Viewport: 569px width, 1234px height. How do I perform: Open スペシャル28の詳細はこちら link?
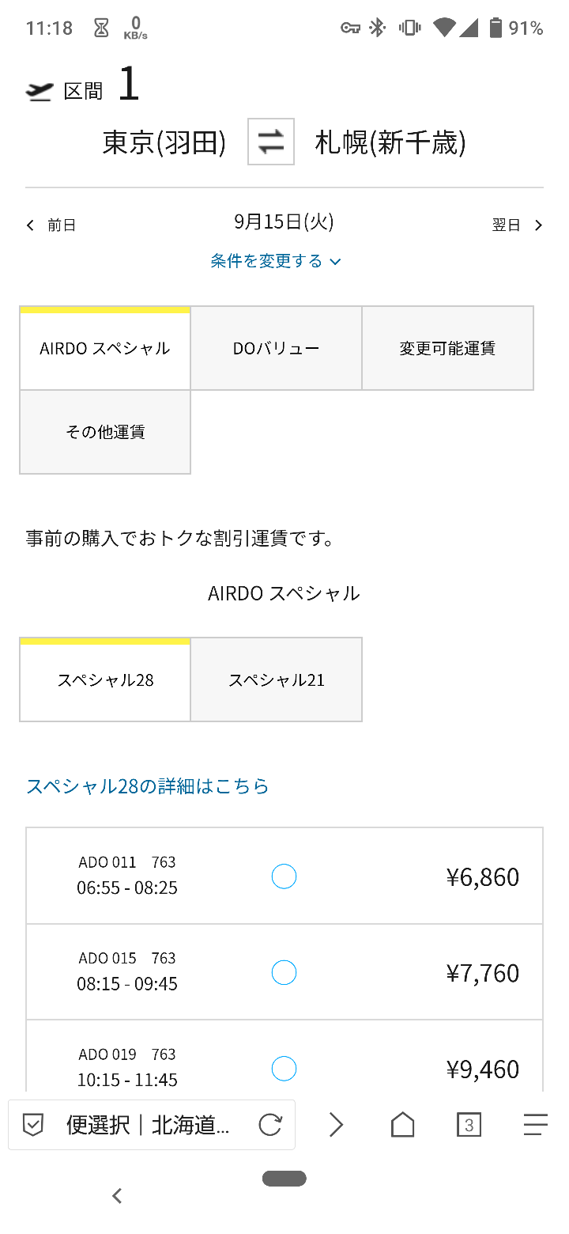point(148,786)
